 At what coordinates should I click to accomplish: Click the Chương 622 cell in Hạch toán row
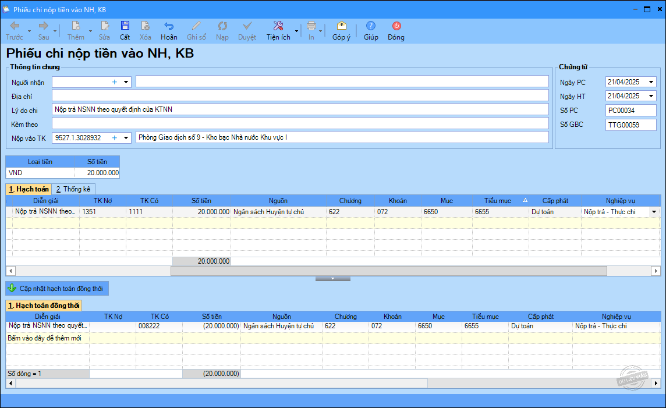click(350, 211)
